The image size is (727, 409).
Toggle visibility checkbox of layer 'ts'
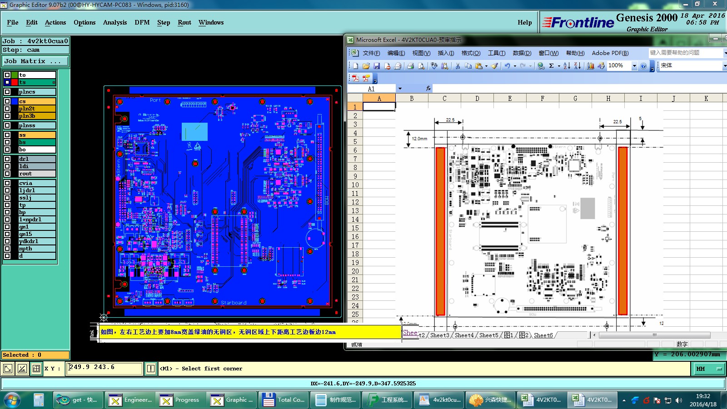tap(7, 82)
